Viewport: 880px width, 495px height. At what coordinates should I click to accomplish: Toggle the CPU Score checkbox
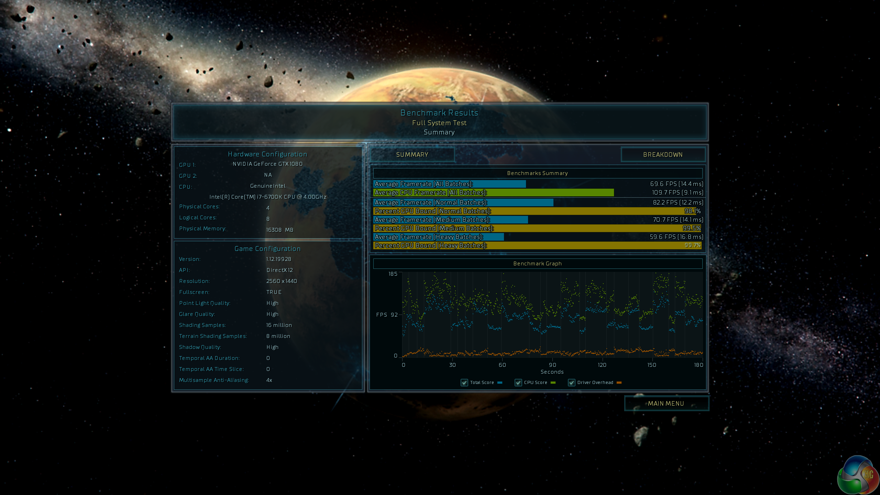click(518, 383)
